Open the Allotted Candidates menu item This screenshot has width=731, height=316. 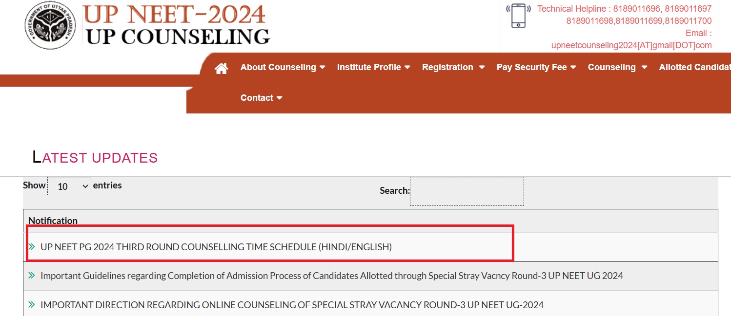(x=695, y=67)
